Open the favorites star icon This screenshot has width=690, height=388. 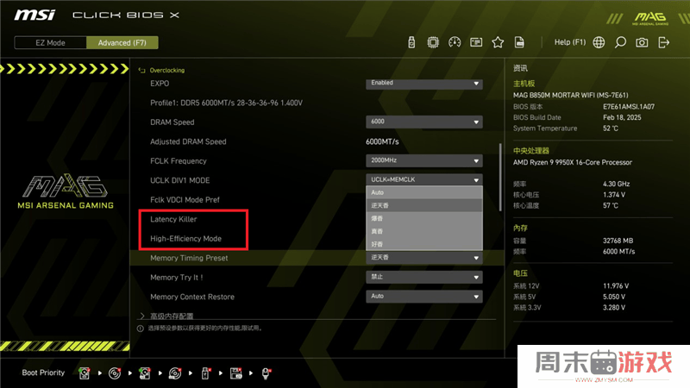(x=498, y=42)
